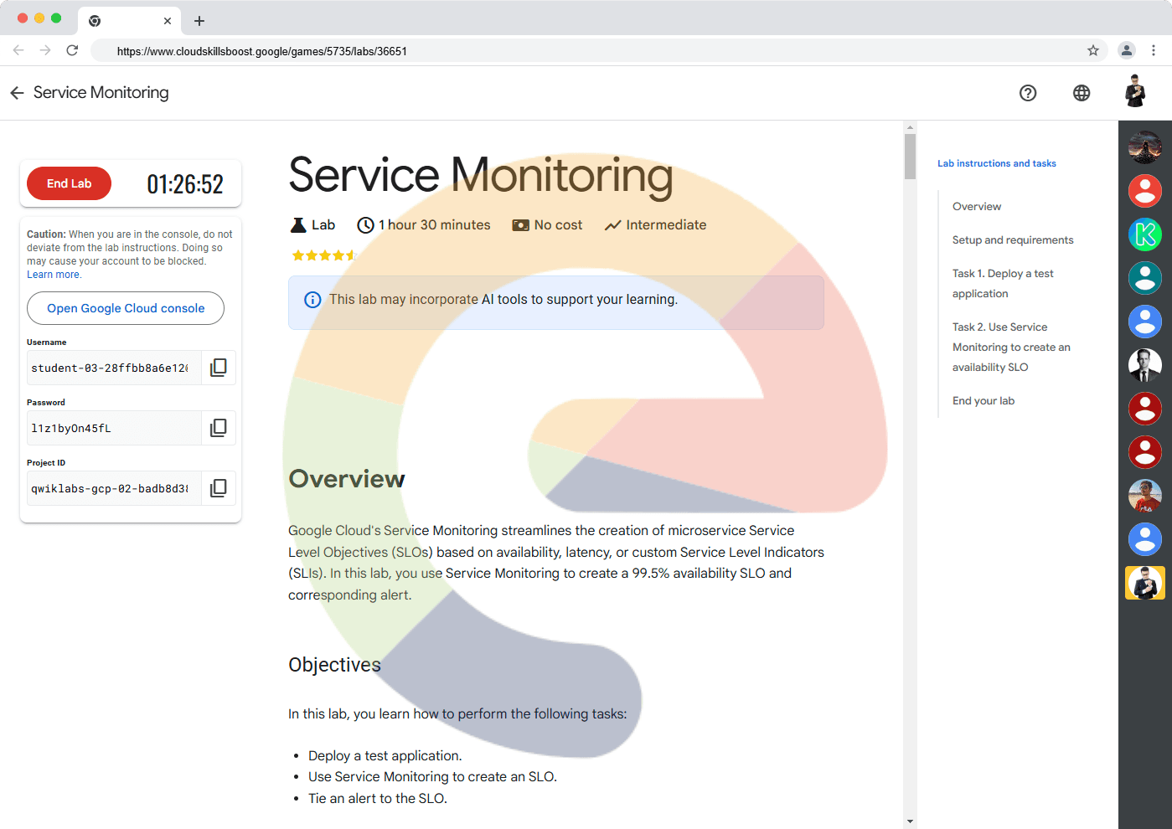
Task: Click the Objectives heading
Action: click(334, 665)
